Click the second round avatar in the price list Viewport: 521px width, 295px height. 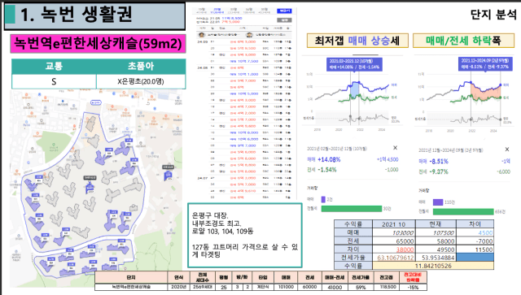(249, 34)
